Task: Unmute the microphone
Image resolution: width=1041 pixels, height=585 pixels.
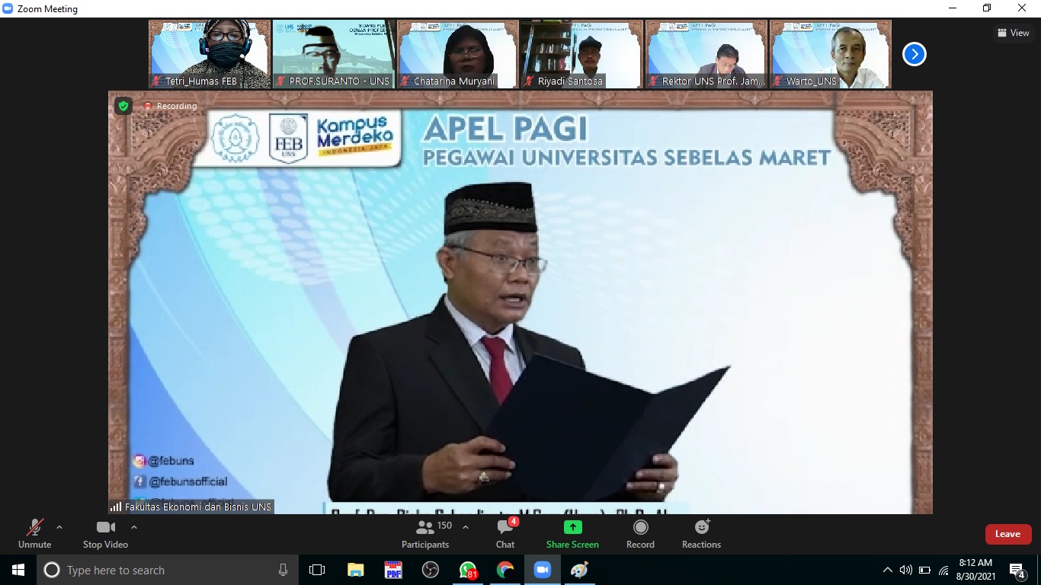Action: coord(34,534)
